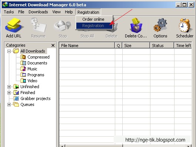
Task: Select the All Downloads folder icon
Action: 16,51
